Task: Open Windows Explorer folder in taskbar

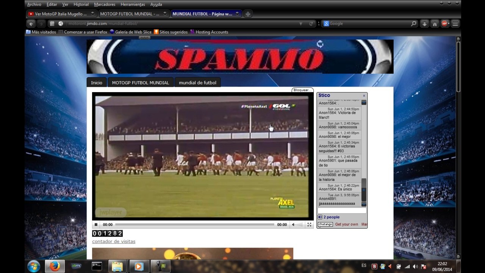Action: click(117, 266)
